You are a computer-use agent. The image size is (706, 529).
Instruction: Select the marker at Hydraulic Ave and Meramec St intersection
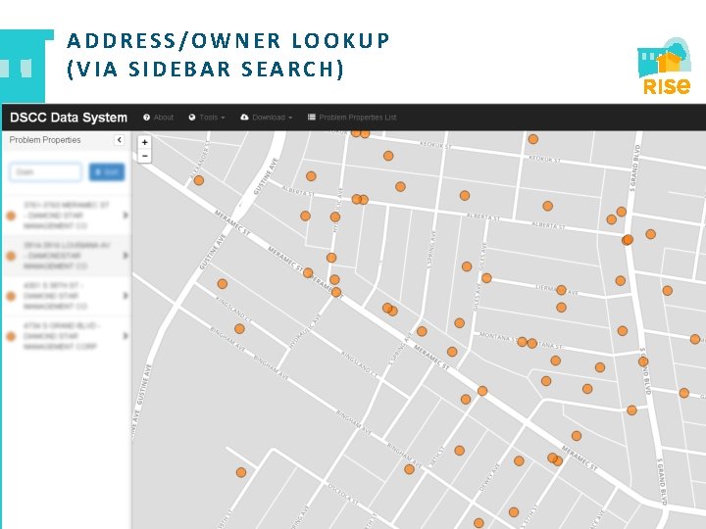[x=336, y=292]
